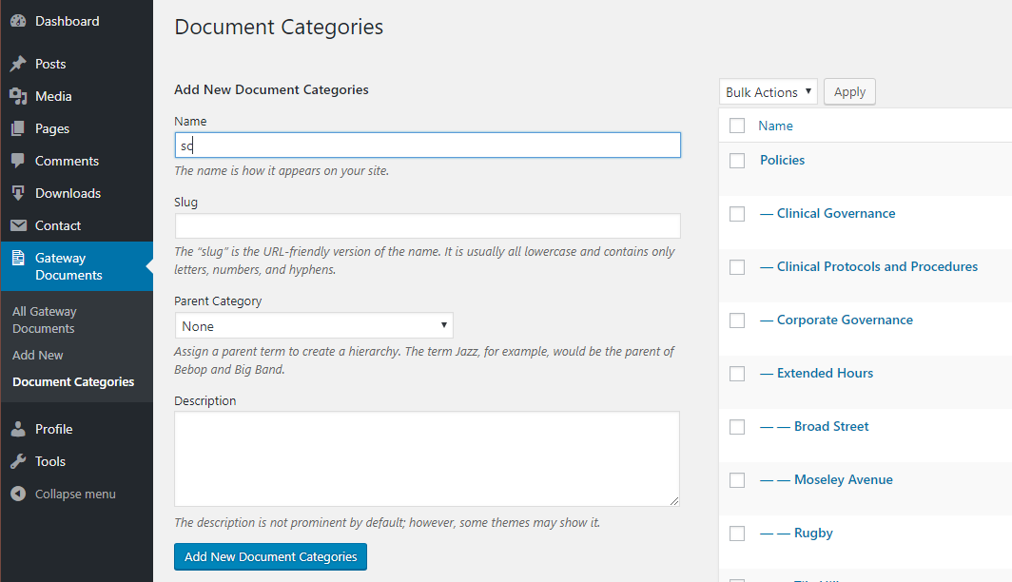Image resolution: width=1012 pixels, height=582 pixels.
Task: Open Media via its sidebar icon
Action: pyautogui.click(x=18, y=96)
